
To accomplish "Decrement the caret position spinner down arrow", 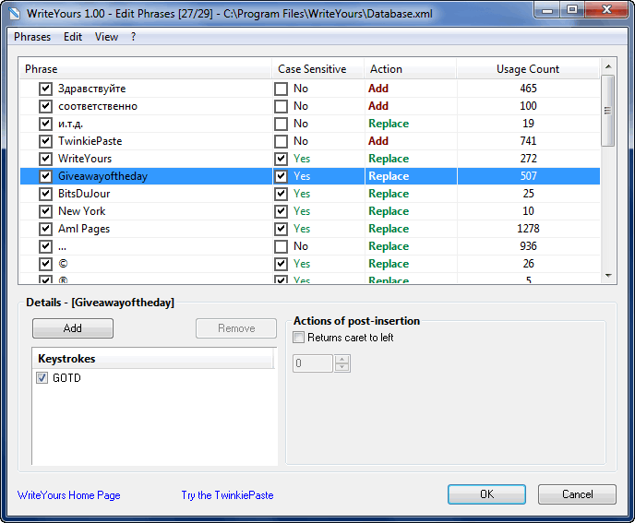I will tap(342, 367).
